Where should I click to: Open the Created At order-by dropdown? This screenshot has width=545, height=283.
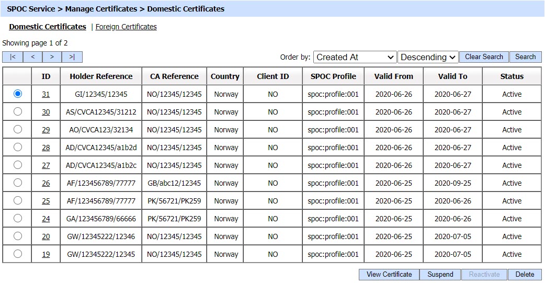click(x=355, y=57)
